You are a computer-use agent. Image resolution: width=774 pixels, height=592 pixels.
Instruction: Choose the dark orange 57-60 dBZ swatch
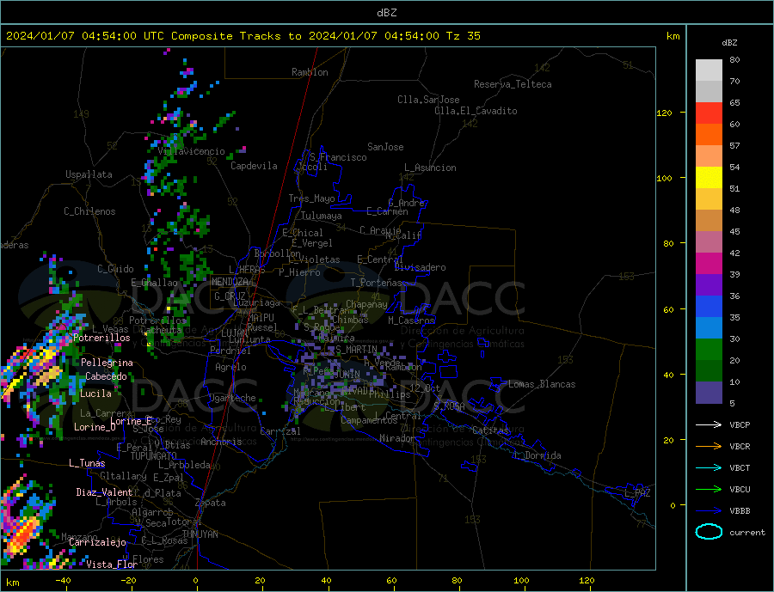[709, 135]
